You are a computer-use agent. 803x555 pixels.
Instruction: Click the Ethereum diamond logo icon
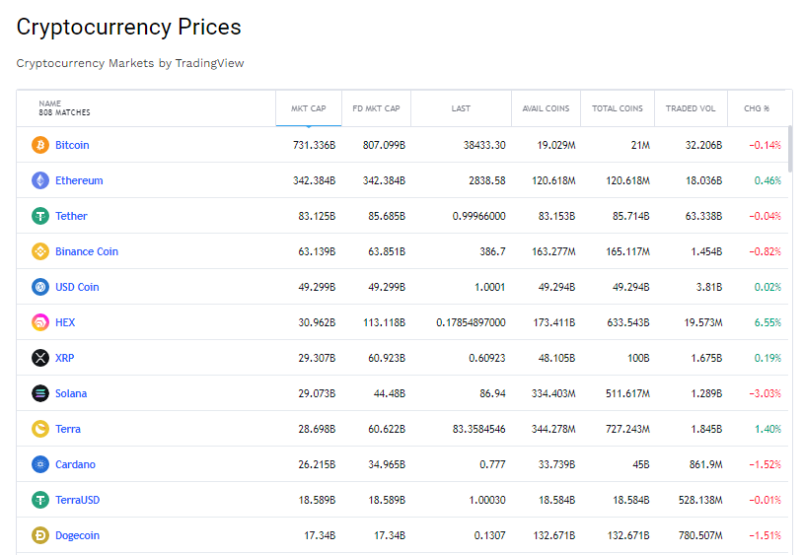pyautogui.click(x=40, y=180)
